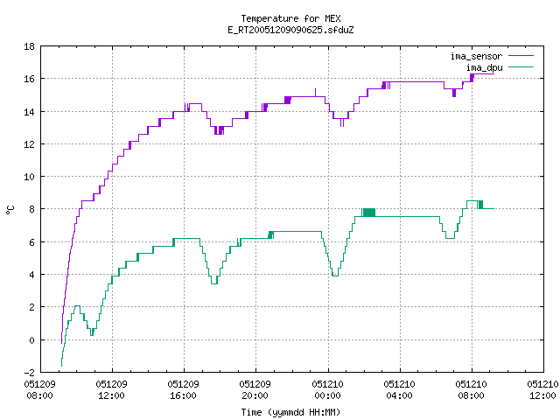Viewport: 560px width, 420px height.
Task: Click the y-axis label '10'
Action: tap(29, 177)
